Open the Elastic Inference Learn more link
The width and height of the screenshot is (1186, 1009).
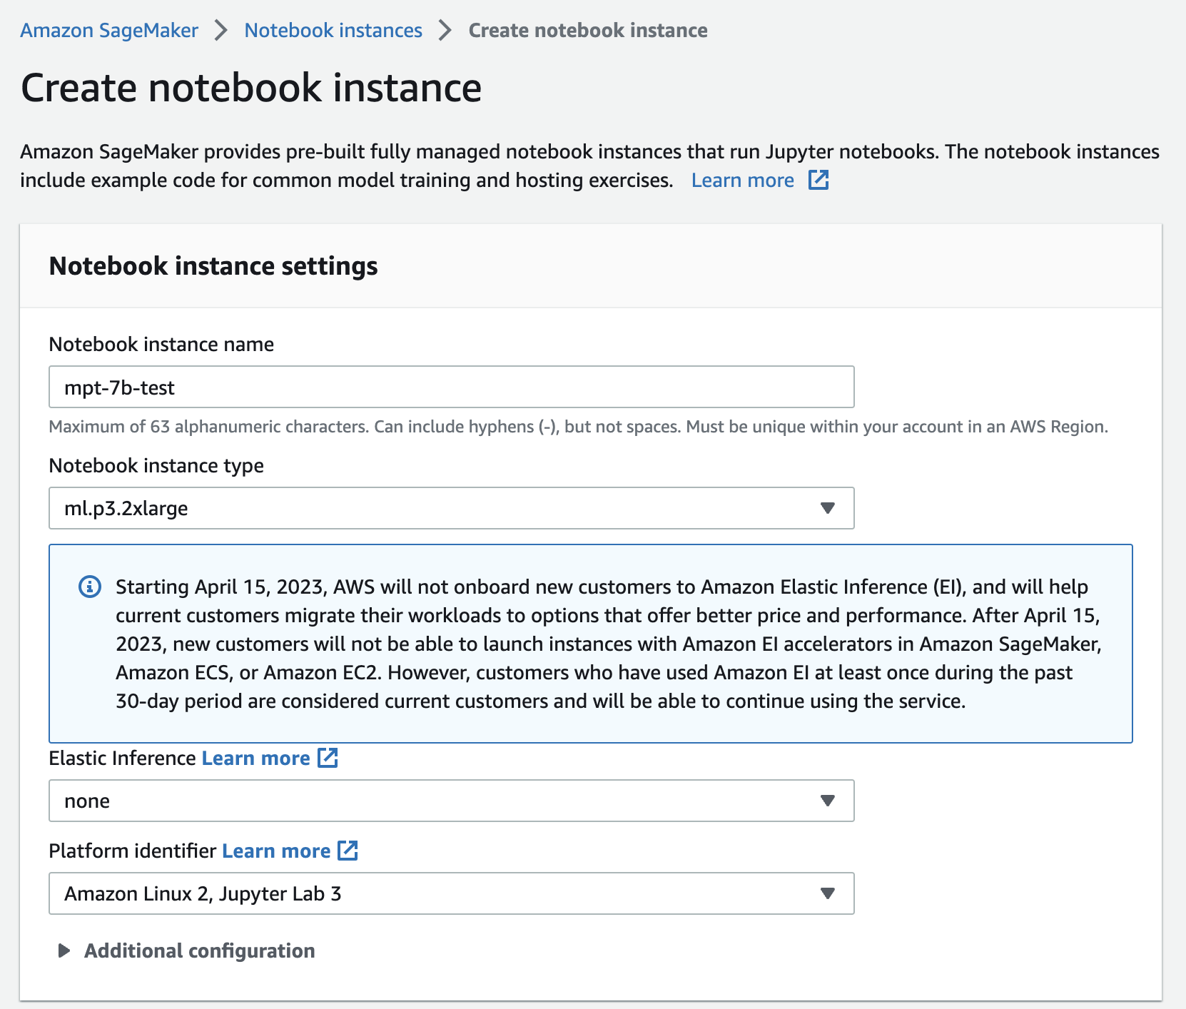coord(255,758)
